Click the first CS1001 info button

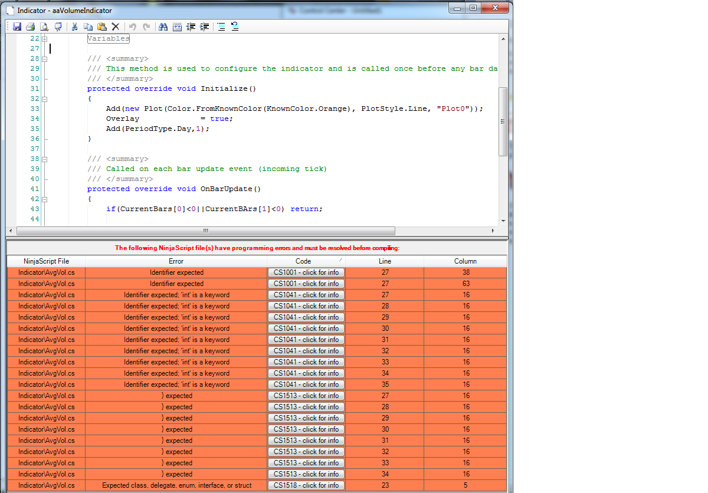point(306,272)
